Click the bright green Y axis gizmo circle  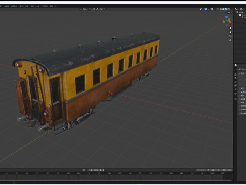click(229, 20)
